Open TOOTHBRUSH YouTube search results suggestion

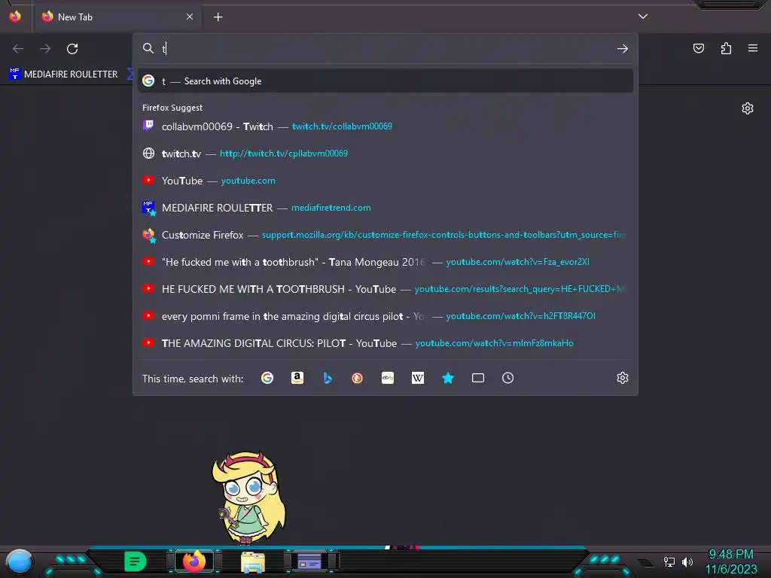tap(385, 289)
